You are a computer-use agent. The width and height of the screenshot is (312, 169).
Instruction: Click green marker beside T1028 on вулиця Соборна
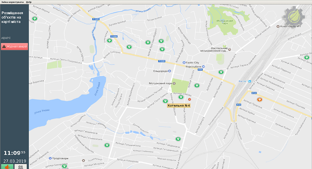click(x=109, y=40)
